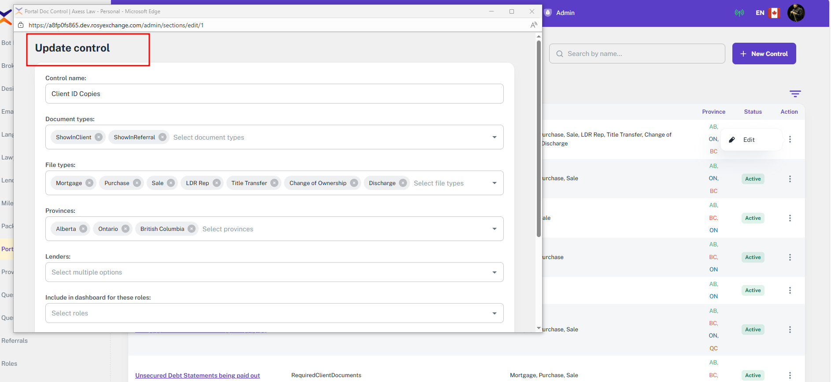The width and height of the screenshot is (831, 382).
Task: Click the New Control button
Action: coord(764,54)
